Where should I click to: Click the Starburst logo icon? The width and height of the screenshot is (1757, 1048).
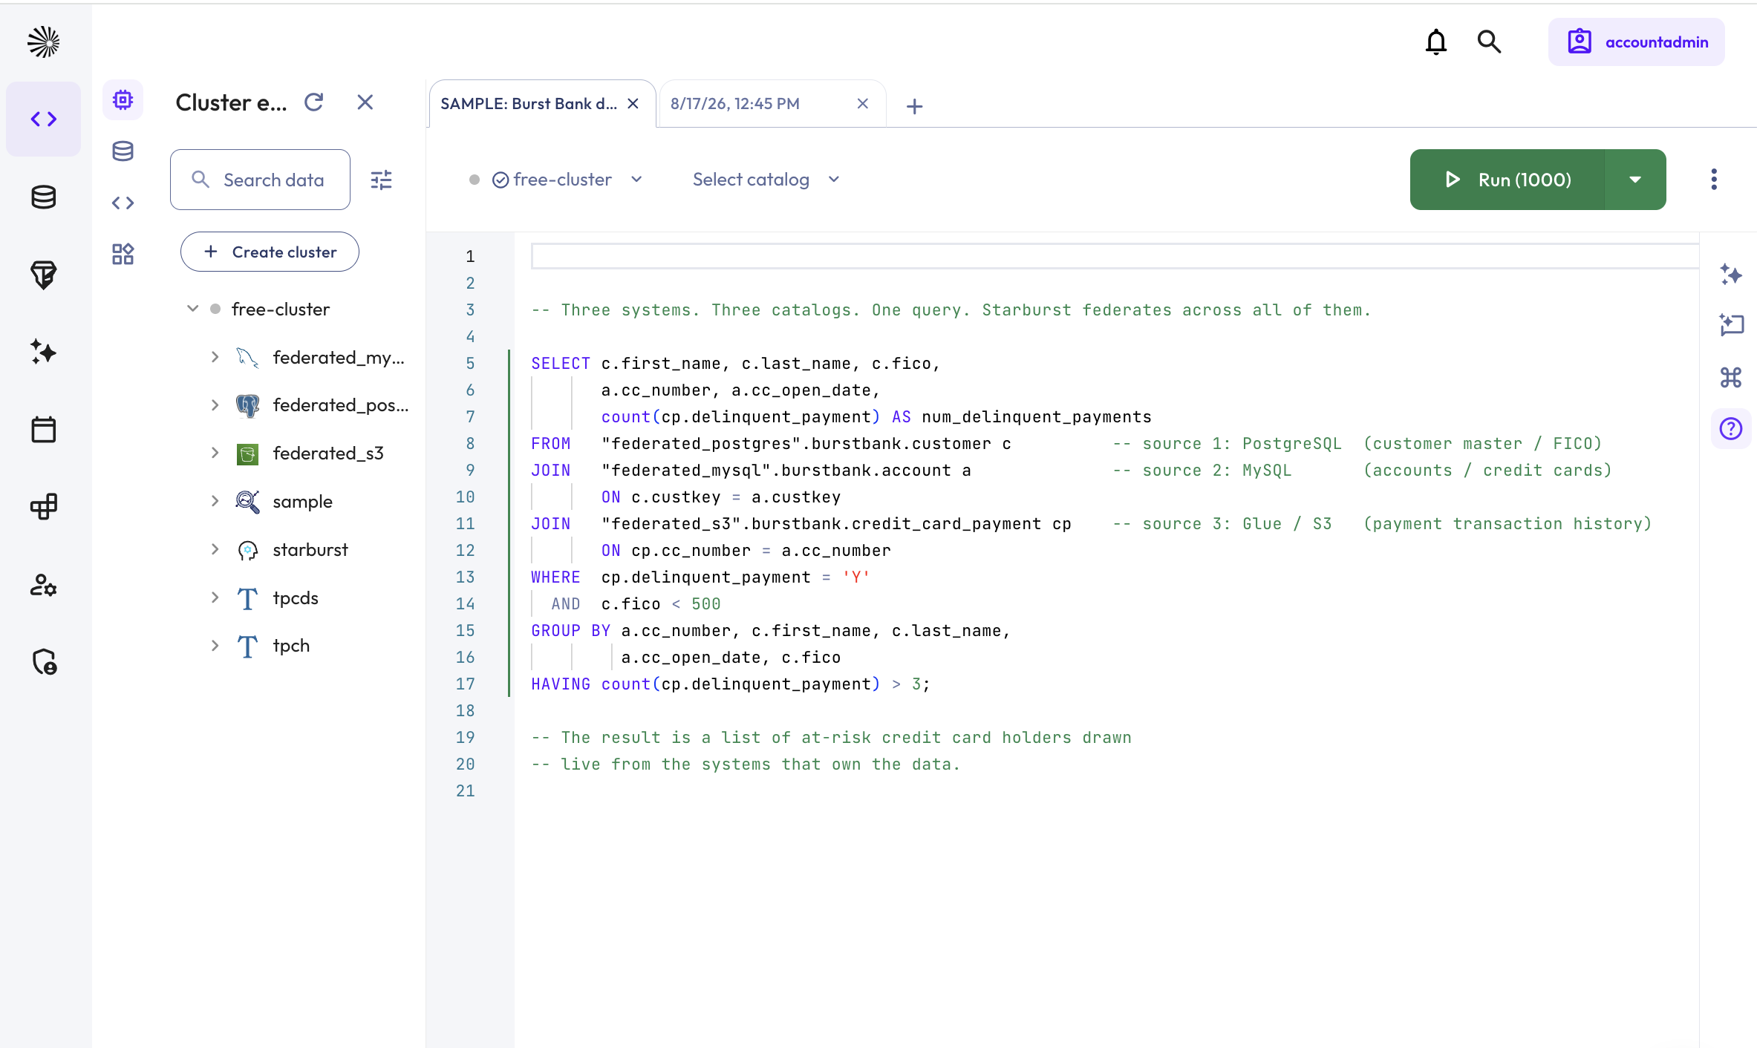pos(43,42)
